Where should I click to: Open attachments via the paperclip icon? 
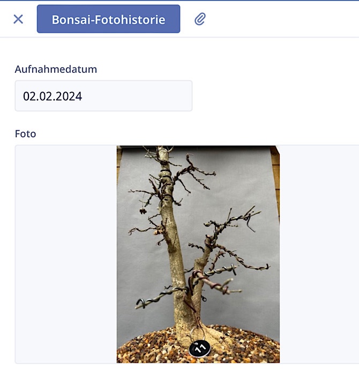click(x=200, y=19)
